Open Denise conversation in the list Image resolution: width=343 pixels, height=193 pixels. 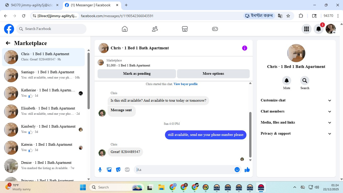44,166
